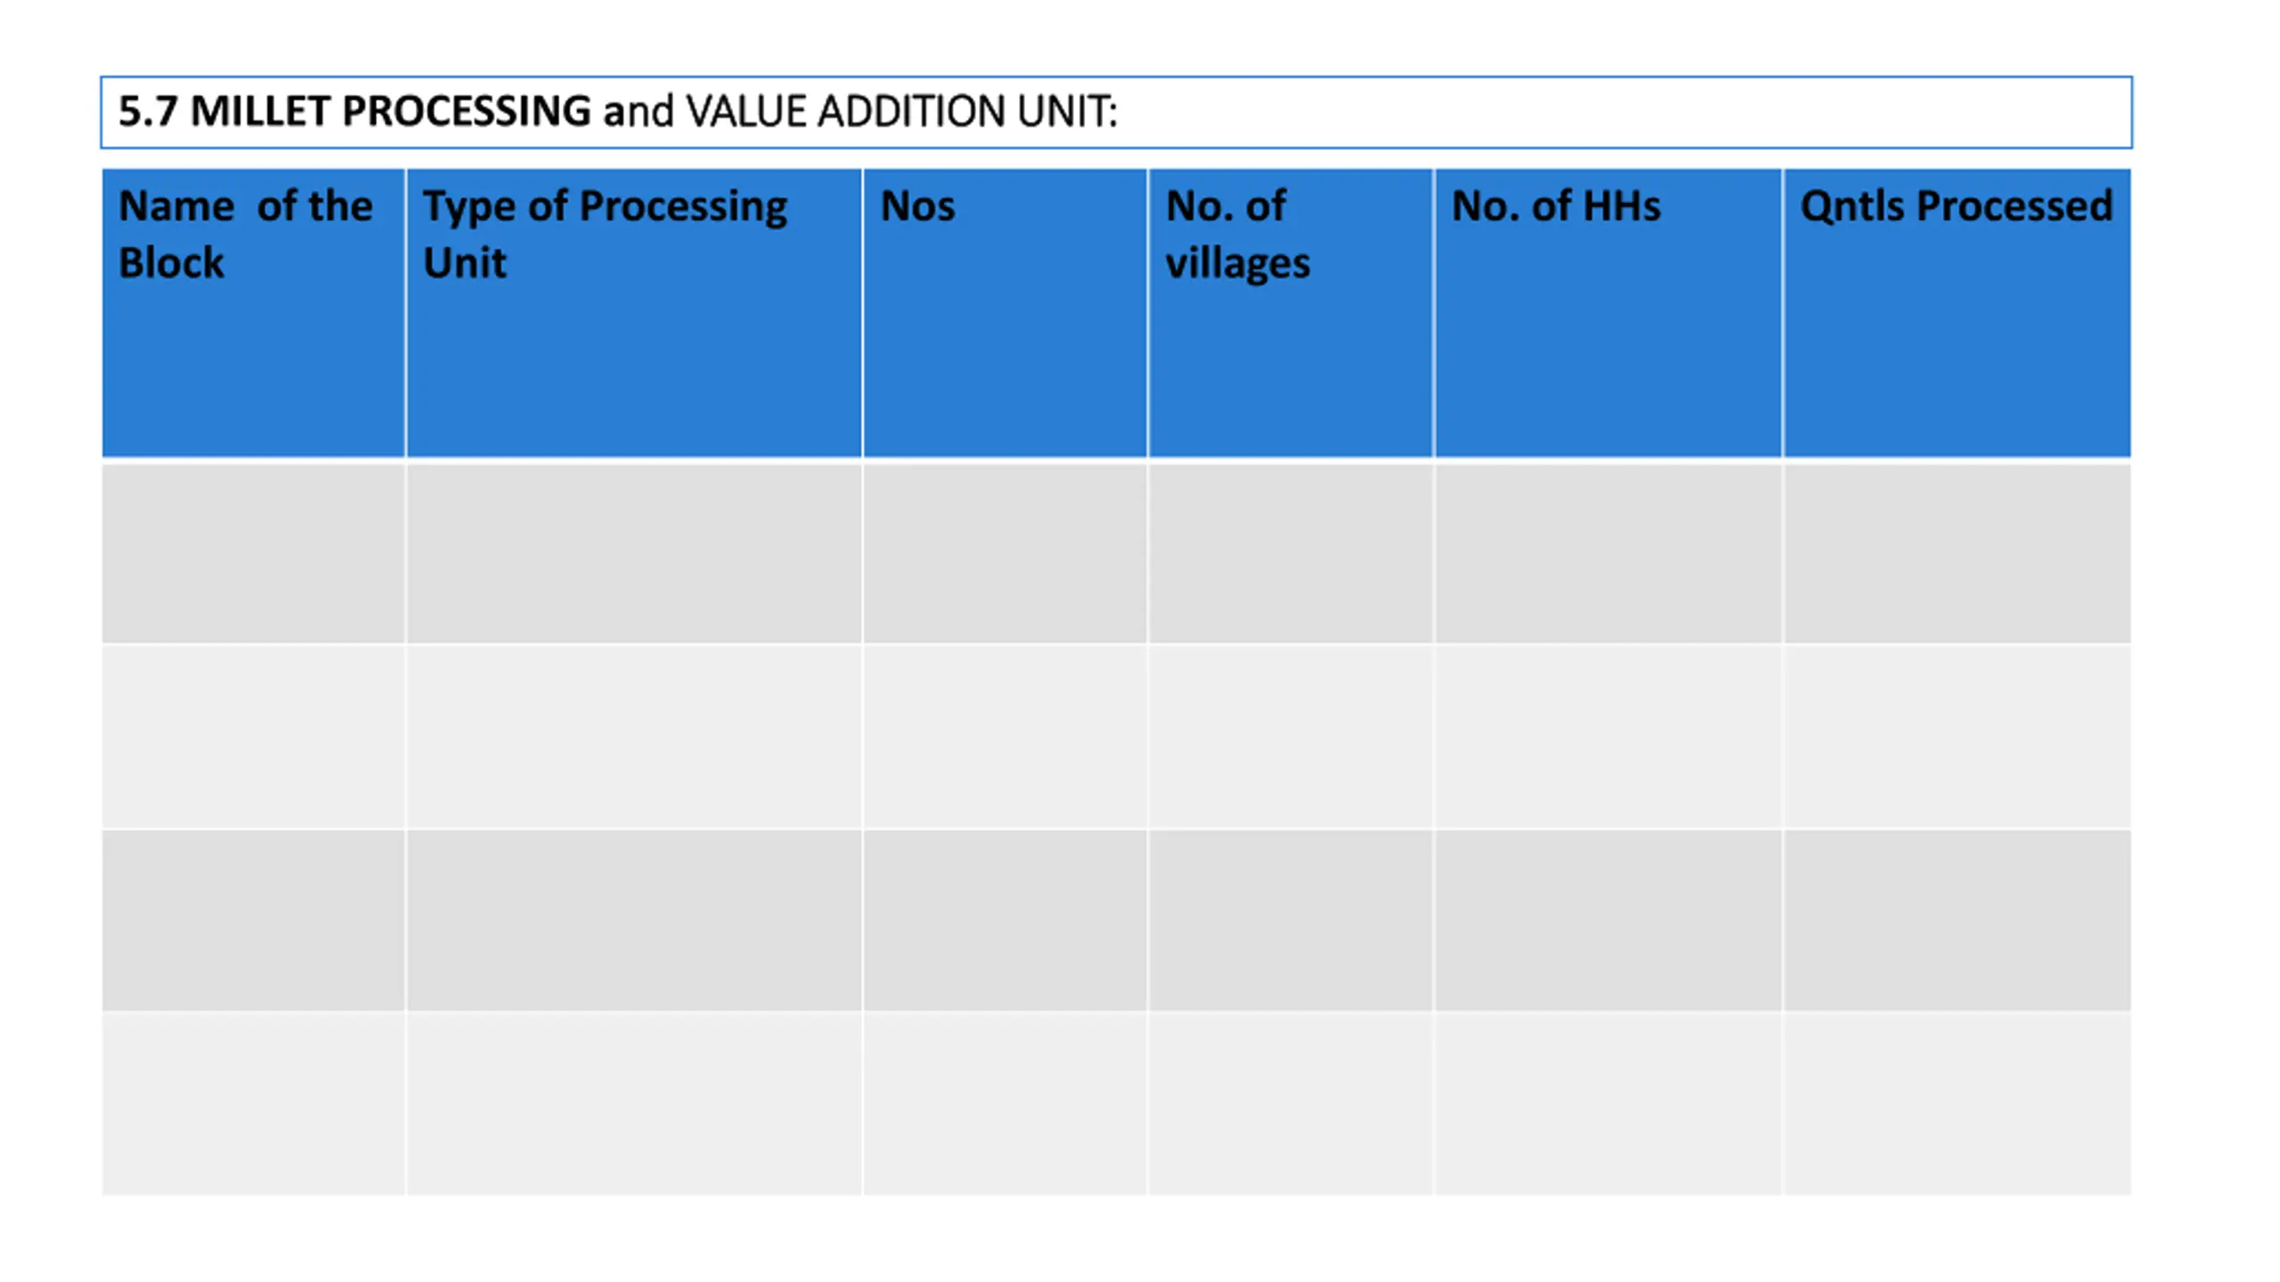
Task: Select last row cell under No. of villages
Action: (x=1291, y=1104)
